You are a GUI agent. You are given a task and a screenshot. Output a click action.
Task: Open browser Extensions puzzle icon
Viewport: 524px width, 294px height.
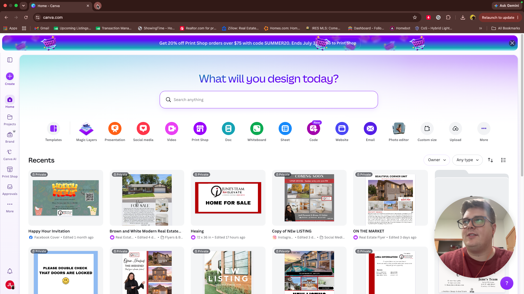(448, 17)
